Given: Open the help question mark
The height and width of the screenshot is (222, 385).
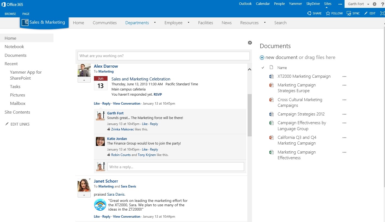Looking at the screenshot, I should tap(383, 4).
